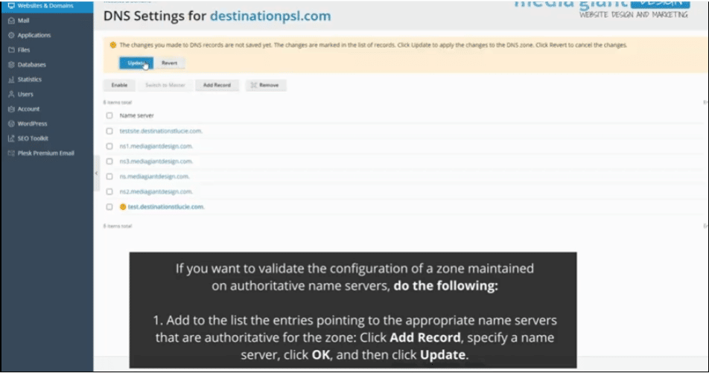Open the ns.mediagiantdesign.com record
Image resolution: width=709 pixels, height=373 pixels.
click(154, 176)
